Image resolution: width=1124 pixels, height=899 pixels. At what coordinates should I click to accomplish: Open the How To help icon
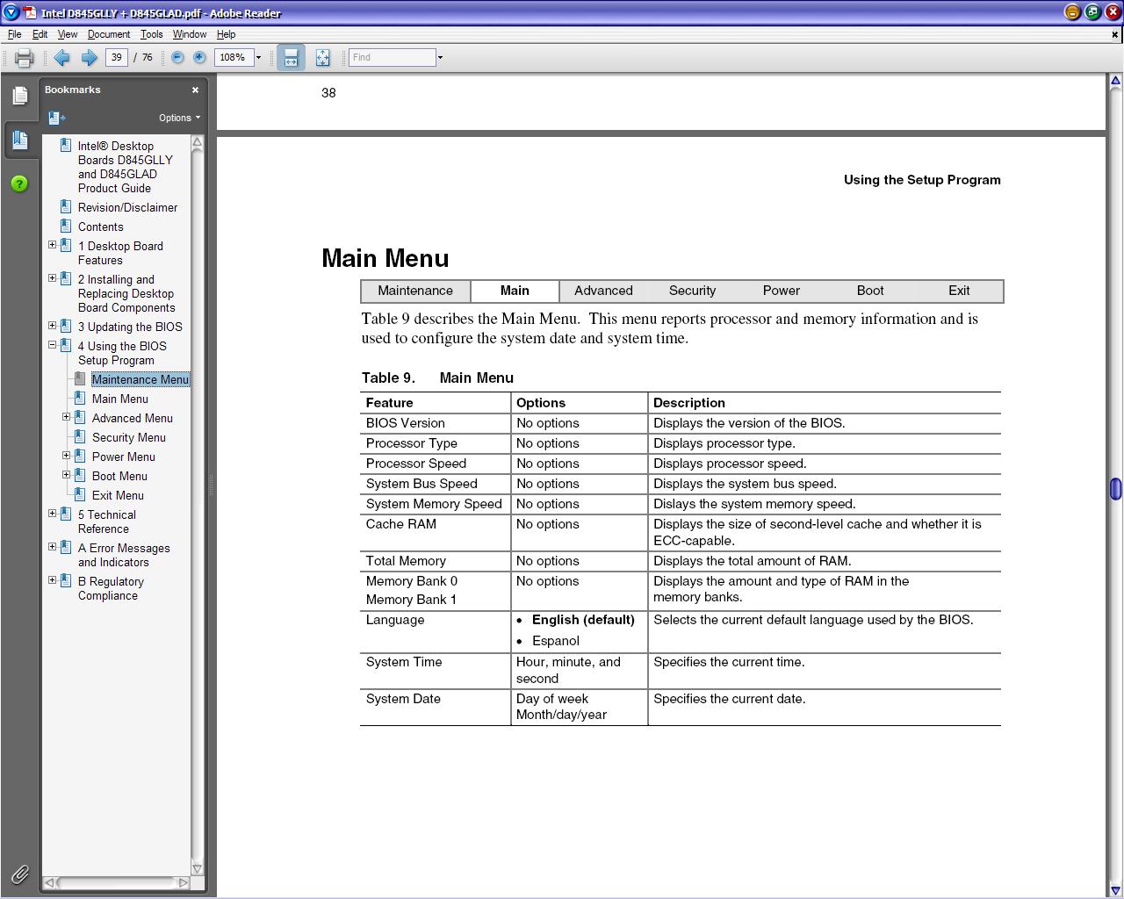tap(19, 183)
